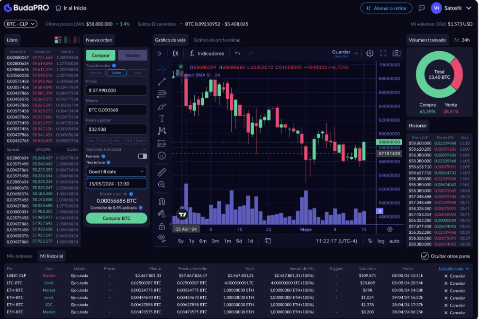Take a chart snapshot with camera icon
Viewport: 479px width, 319px height.
[x=396, y=54]
